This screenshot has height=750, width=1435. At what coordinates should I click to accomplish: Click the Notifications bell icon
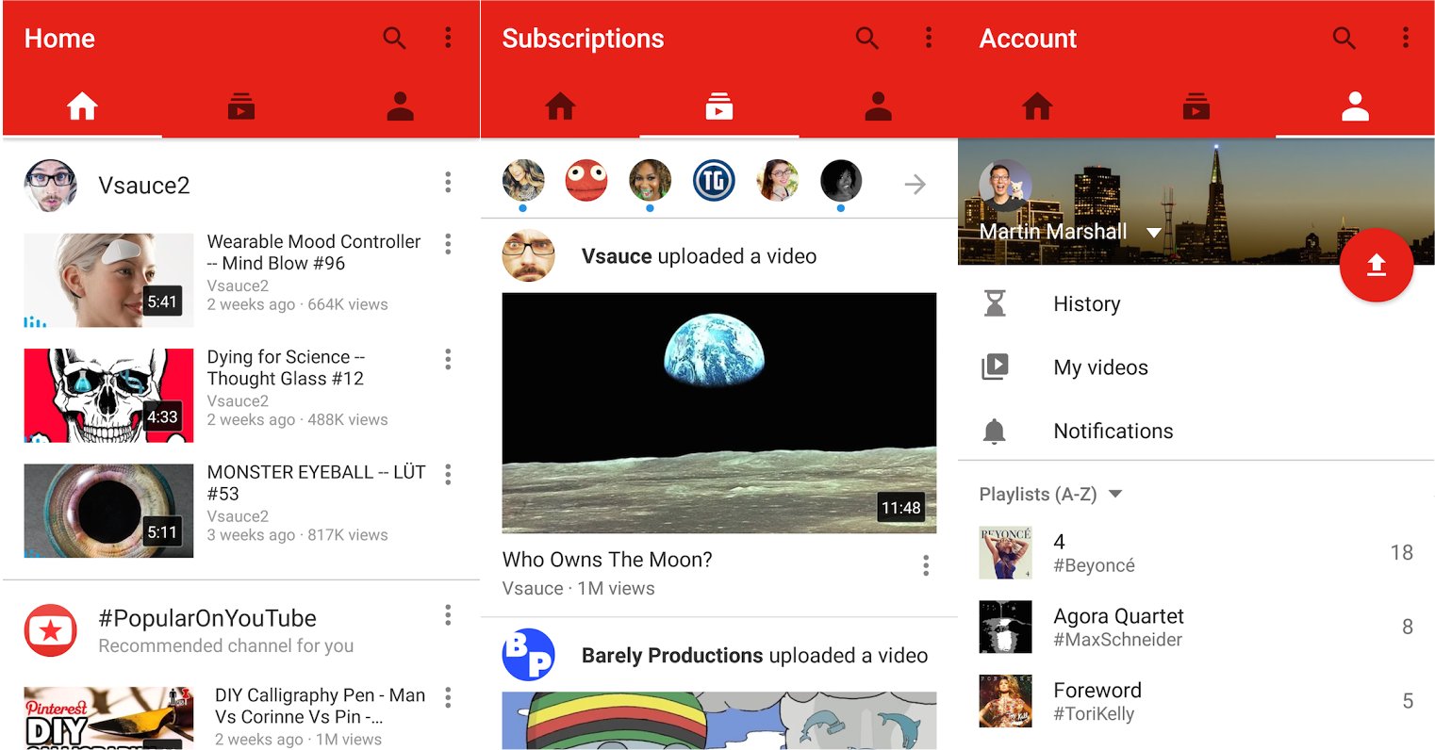995,432
